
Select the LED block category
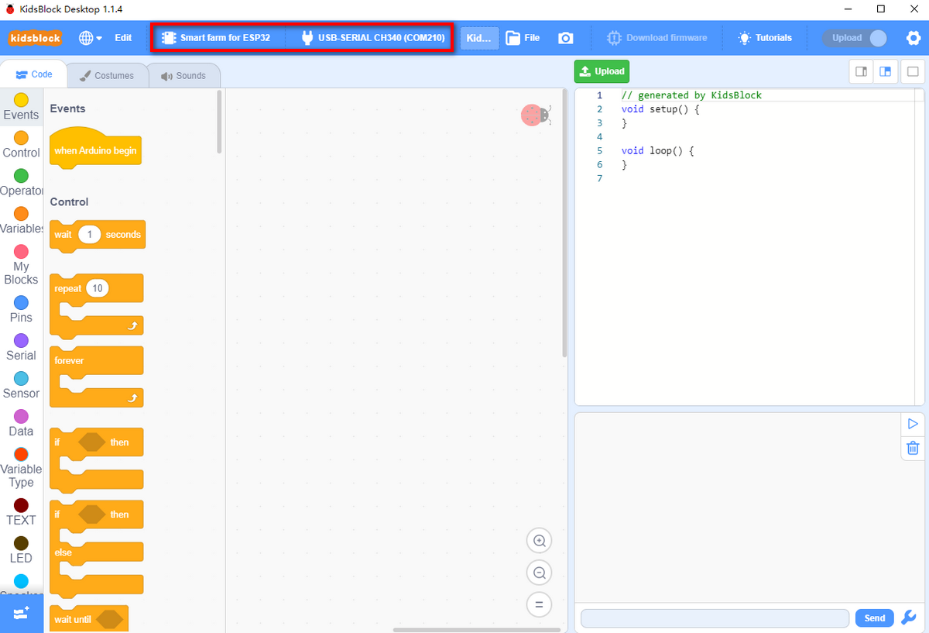pos(21,549)
